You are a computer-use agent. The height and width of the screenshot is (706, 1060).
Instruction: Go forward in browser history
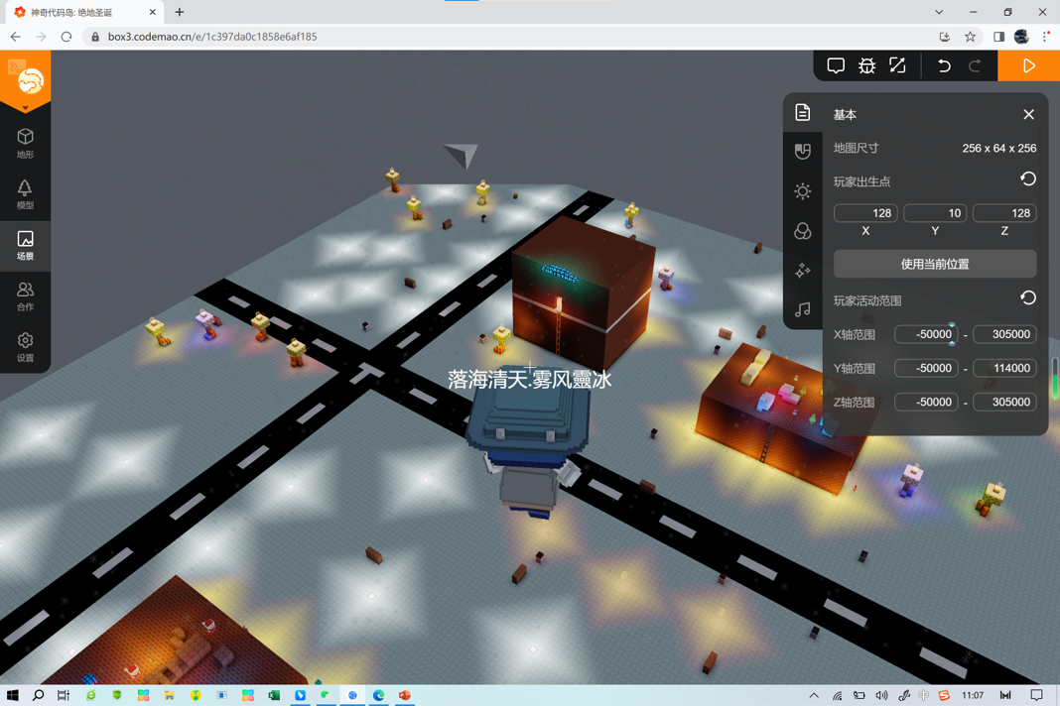click(x=41, y=37)
